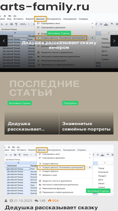Click the clock icon beside the date
Image resolution: width=118 pixels, height=211 pixels.
tap(11, 201)
